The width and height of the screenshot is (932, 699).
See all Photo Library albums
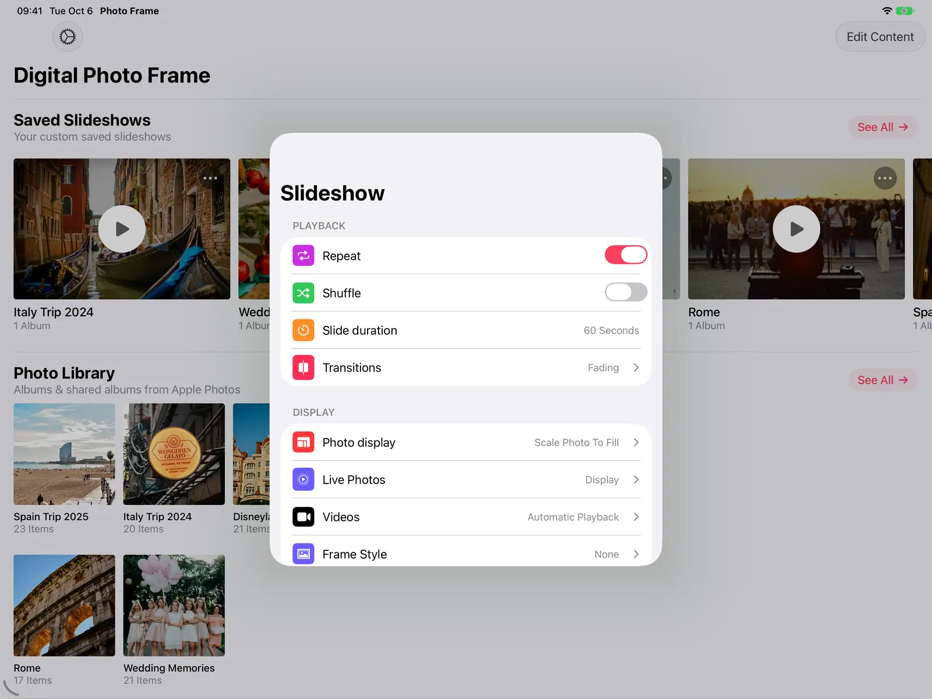pos(882,380)
